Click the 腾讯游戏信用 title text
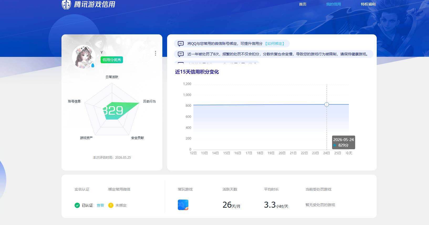429x225 pixels. click(95, 4)
